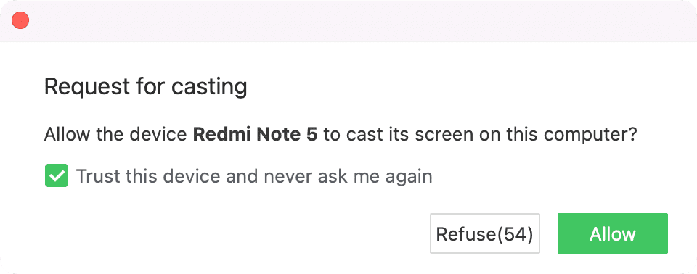The height and width of the screenshot is (274, 697).
Task: Click 'to cast its screen on this computer?' text
Action: (x=480, y=134)
